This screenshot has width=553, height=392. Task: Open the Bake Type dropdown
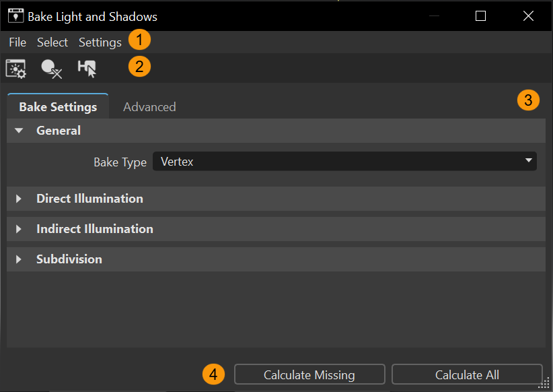[344, 162]
